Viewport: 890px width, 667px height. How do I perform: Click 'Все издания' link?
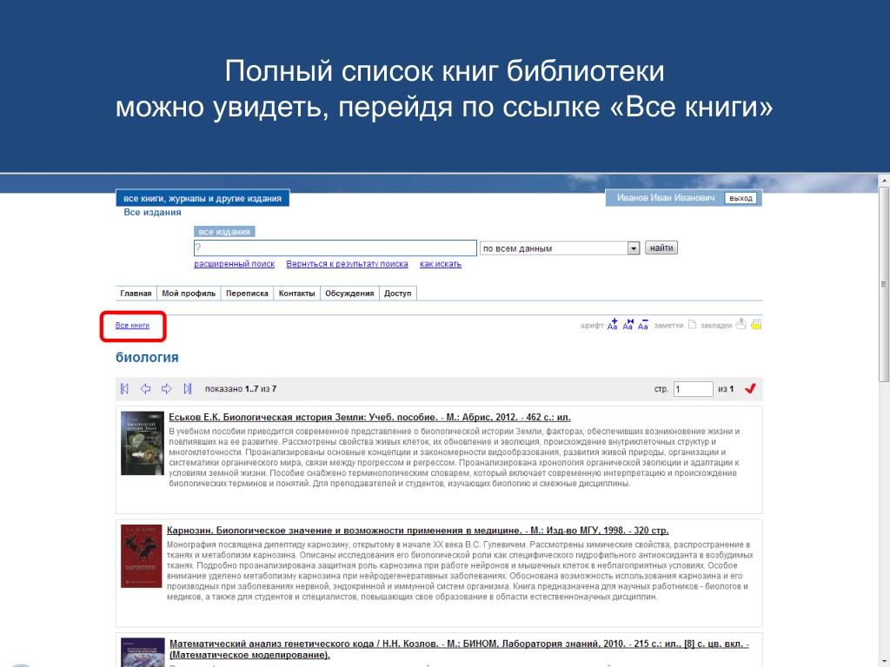point(152,212)
